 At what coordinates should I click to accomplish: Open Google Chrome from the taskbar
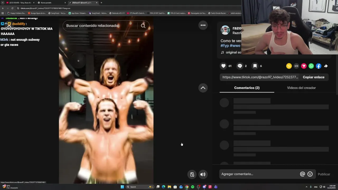click(x=187, y=187)
